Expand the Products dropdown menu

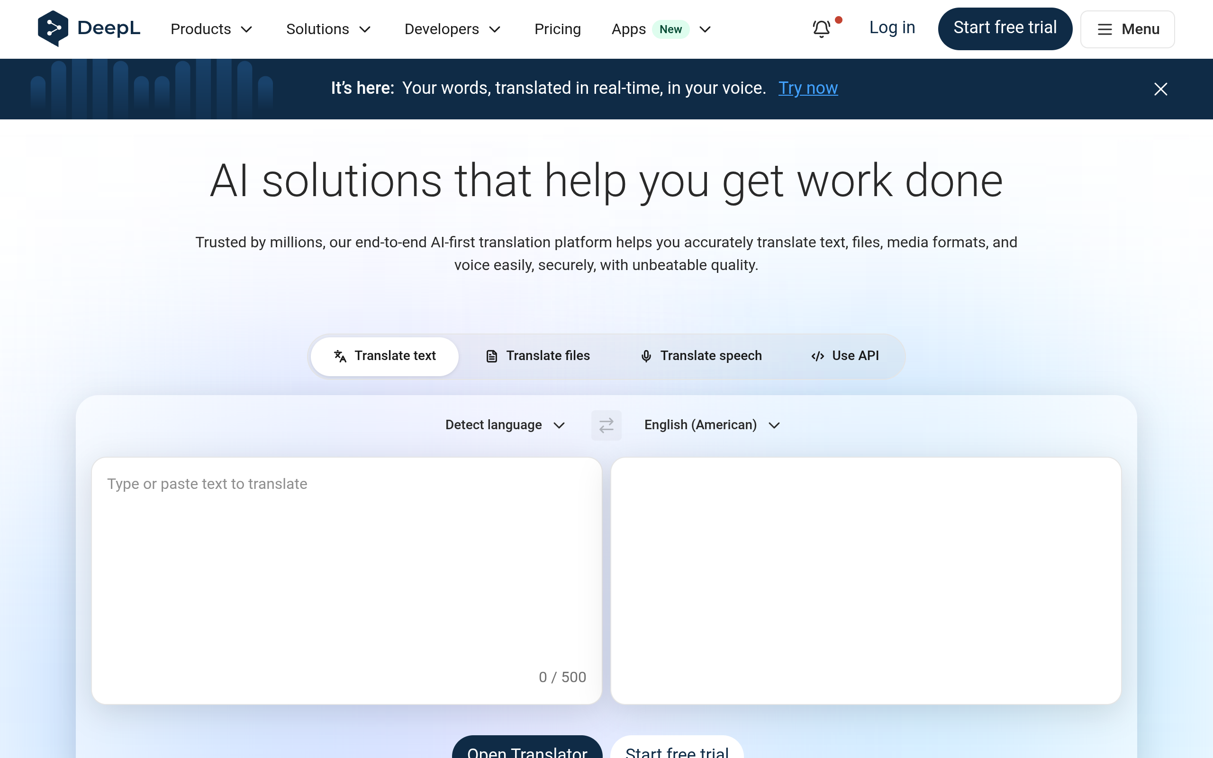(x=211, y=29)
